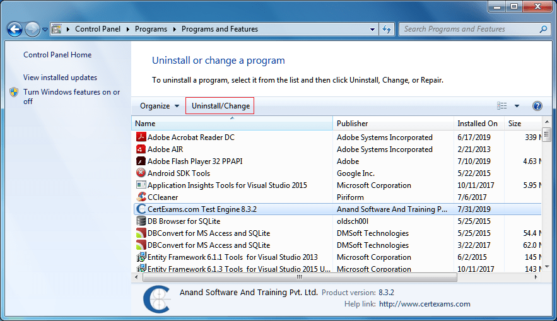Select the Adobe AIR program name
Screen dimensions: 557x321
click(x=165, y=149)
